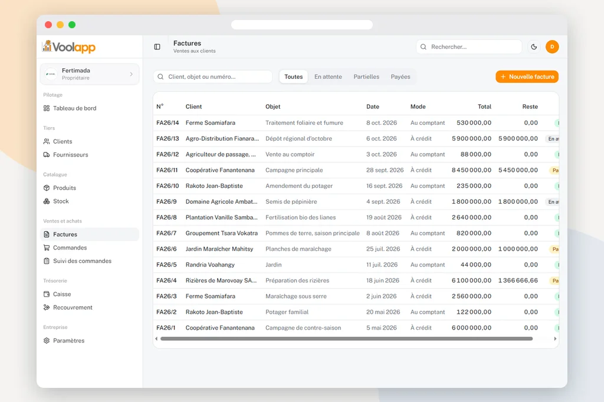Click the Voolapp logo

(68, 47)
